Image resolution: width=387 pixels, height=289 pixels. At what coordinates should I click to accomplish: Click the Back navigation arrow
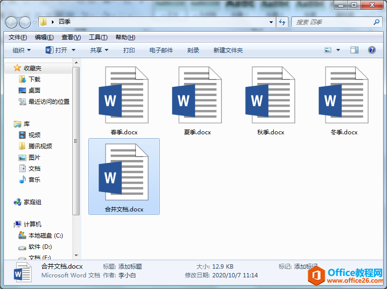(x=11, y=23)
